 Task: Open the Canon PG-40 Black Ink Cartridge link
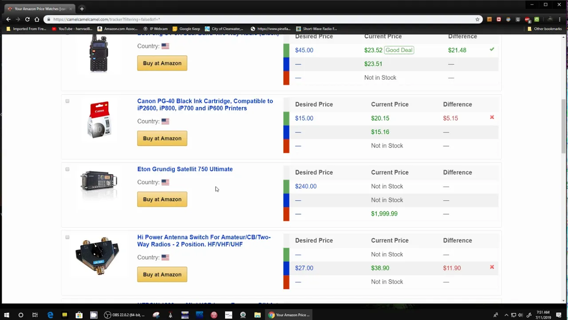click(x=205, y=104)
